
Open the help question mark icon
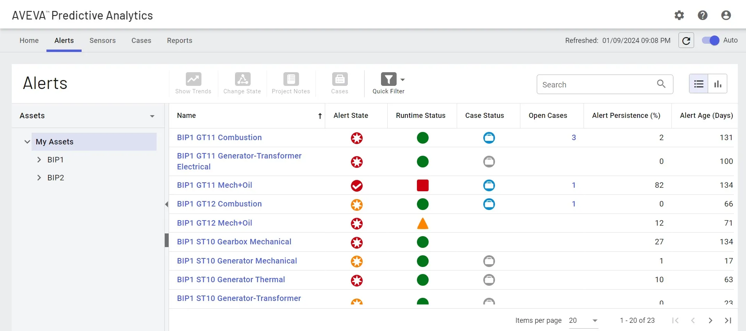tap(703, 15)
